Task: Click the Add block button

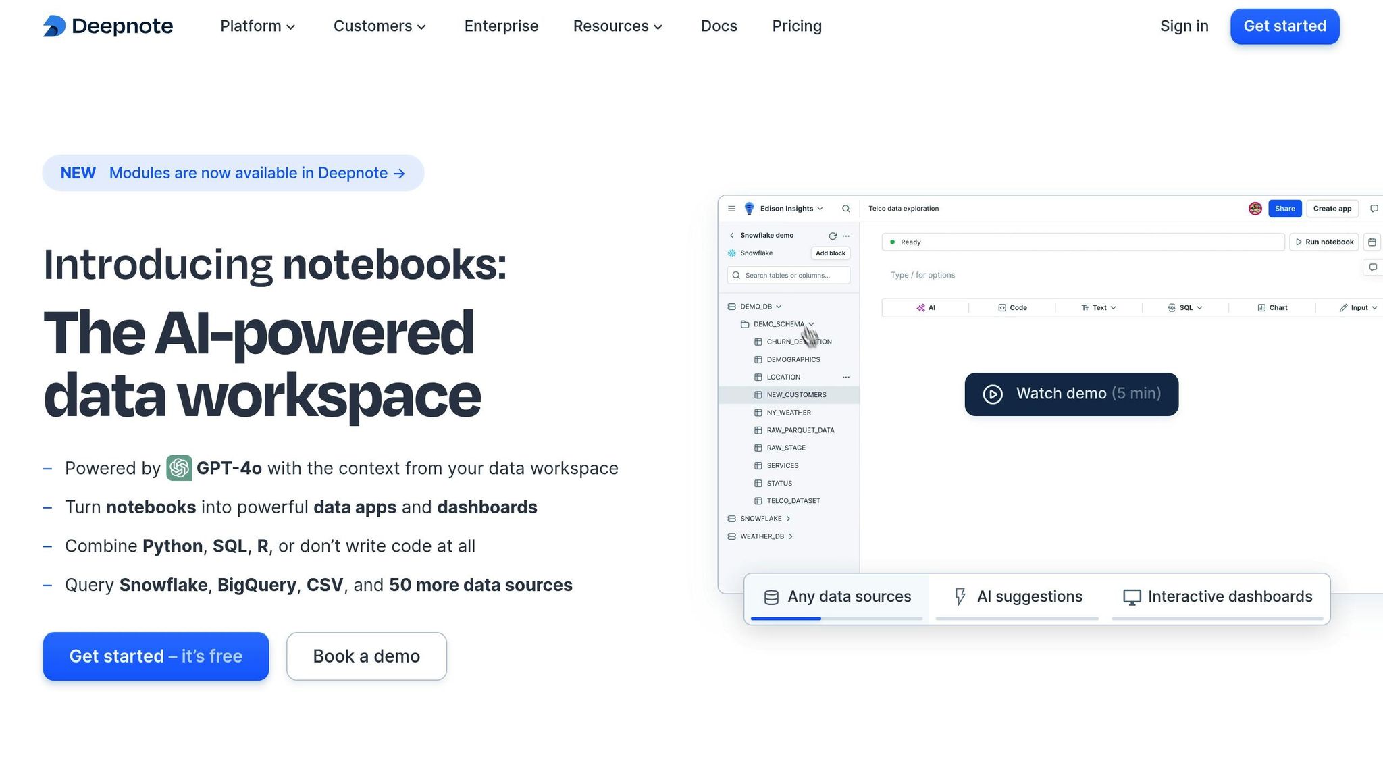Action: tap(830, 253)
